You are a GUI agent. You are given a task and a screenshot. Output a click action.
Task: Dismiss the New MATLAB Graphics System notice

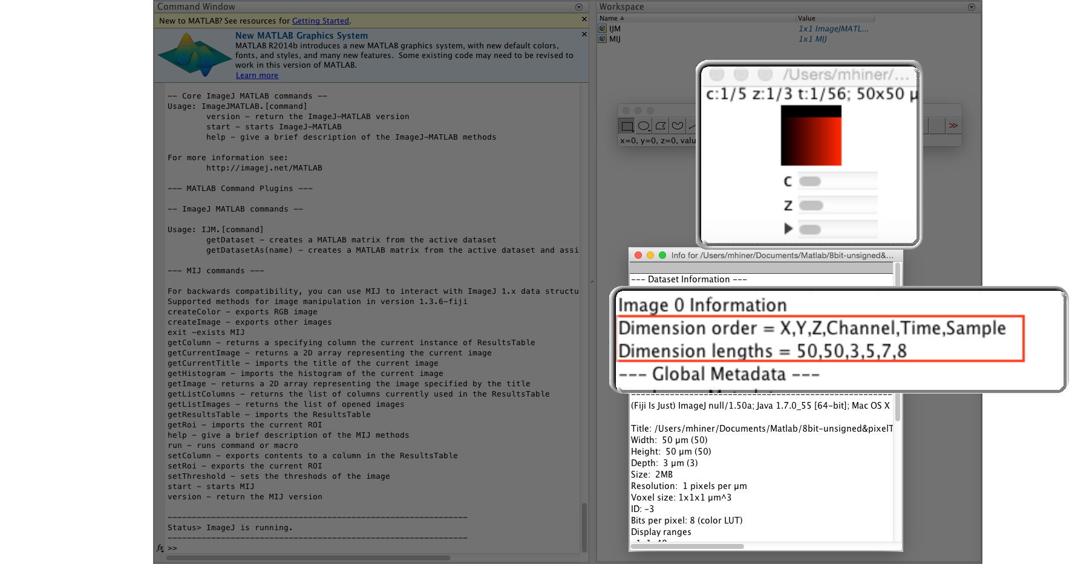click(584, 34)
